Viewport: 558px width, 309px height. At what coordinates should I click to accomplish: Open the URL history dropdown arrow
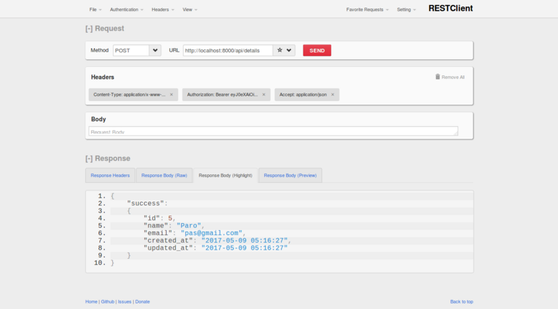tap(289, 50)
